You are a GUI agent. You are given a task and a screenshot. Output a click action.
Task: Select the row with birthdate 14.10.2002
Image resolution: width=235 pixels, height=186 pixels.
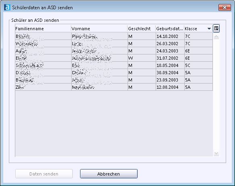coord(114,36)
